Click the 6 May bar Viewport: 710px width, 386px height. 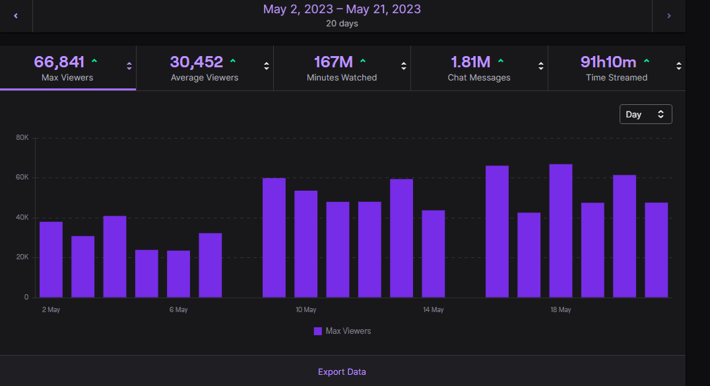178,274
